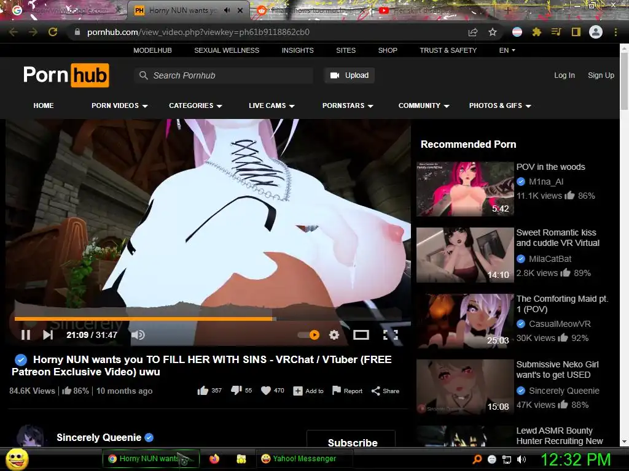Focus the Search Pornhub field
This screenshot has height=471, width=629.
224,75
